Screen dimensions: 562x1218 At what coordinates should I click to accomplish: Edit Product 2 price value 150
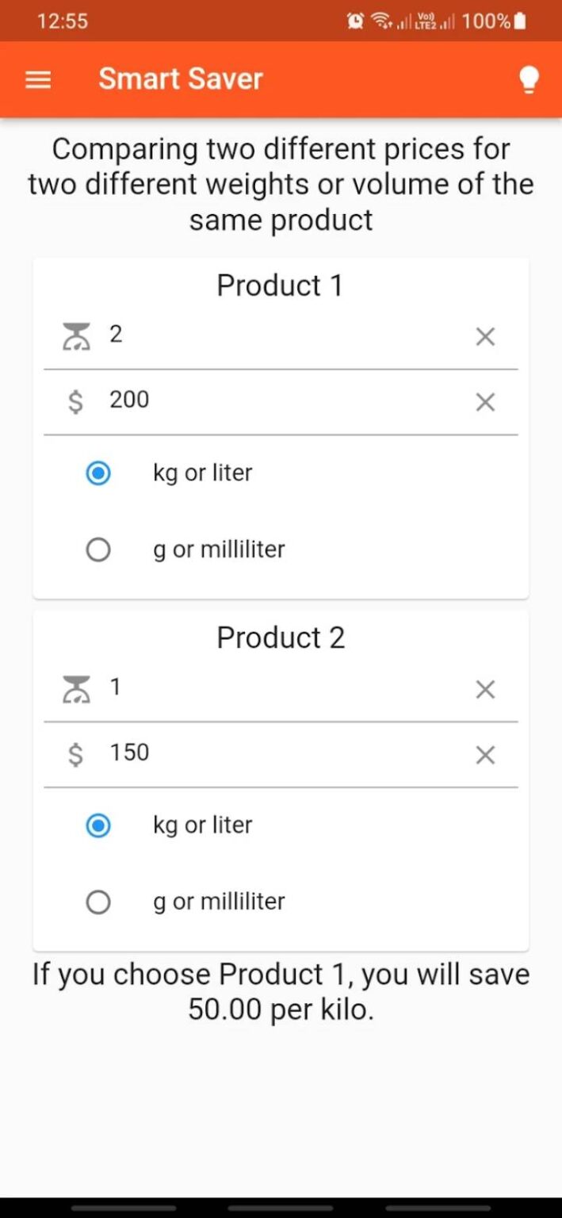pos(277,753)
